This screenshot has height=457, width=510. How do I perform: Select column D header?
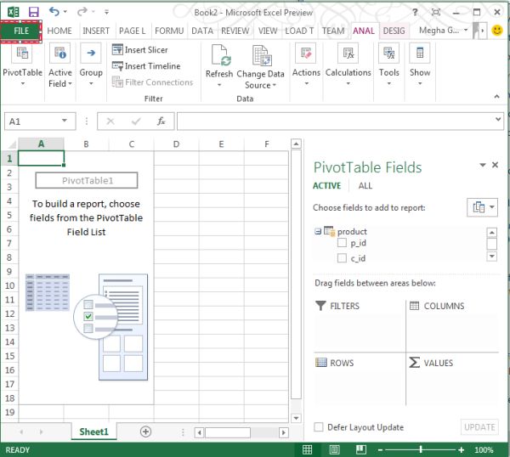click(x=176, y=144)
